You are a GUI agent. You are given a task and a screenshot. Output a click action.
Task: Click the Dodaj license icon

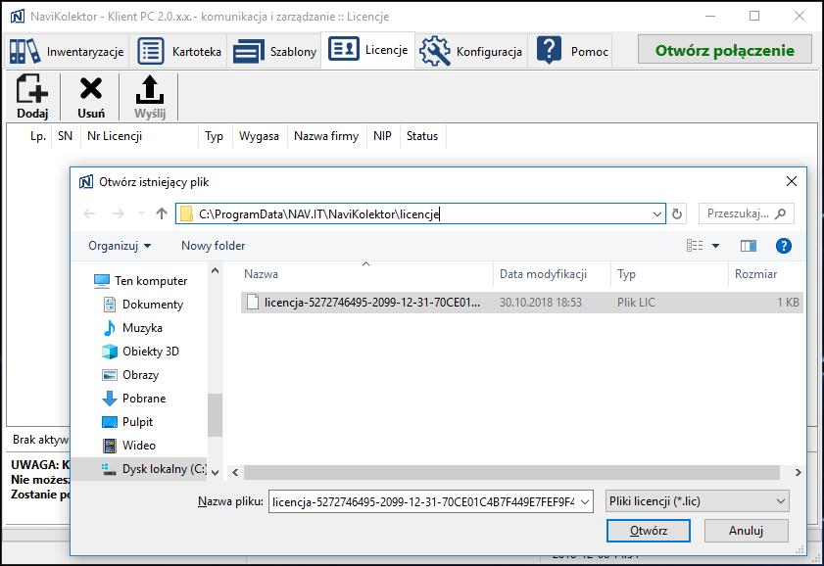coord(32,96)
